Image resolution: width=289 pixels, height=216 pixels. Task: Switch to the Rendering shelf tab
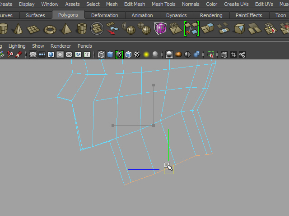pos(211,15)
